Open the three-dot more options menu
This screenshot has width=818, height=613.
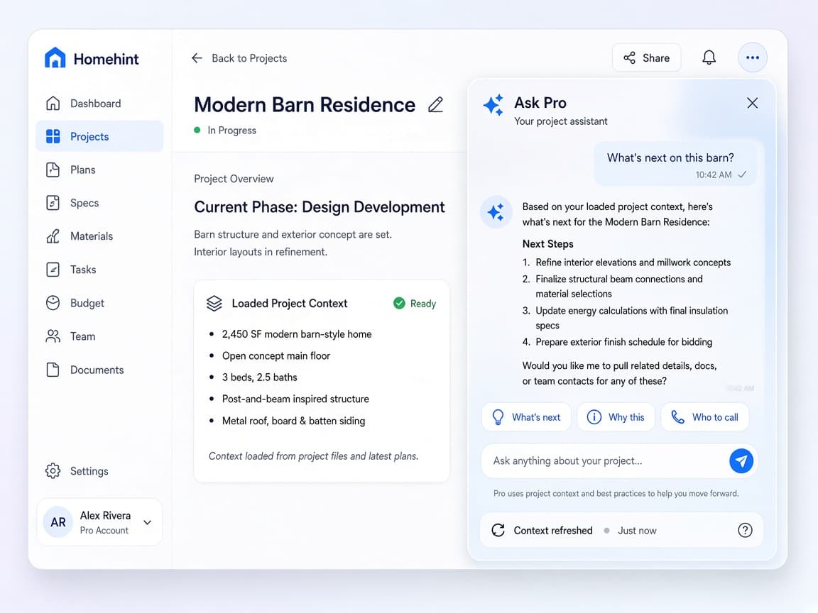point(752,57)
